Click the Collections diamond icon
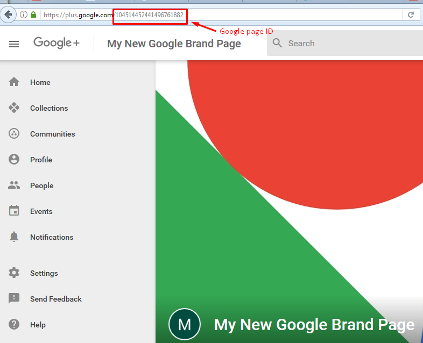 14,108
